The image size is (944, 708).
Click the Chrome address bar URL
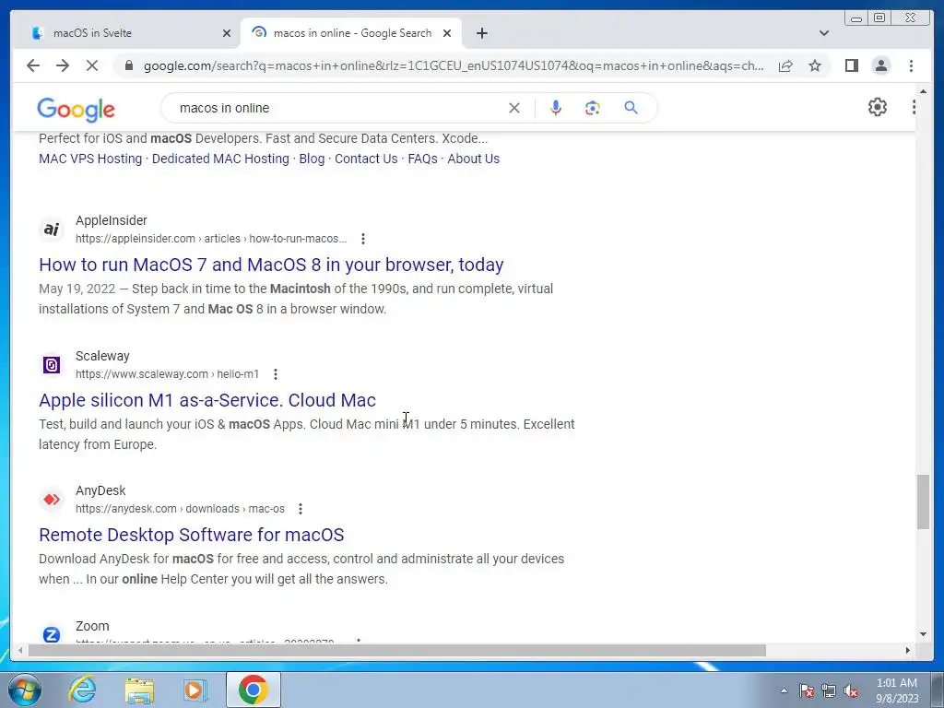454,65
